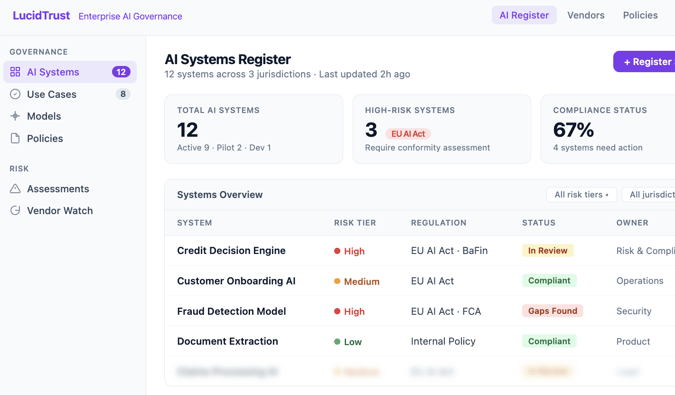Click 'Active 9 · Pilot 2 · Dev 1' text
The width and height of the screenshot is (675, 395).
[x=224, y=148]
